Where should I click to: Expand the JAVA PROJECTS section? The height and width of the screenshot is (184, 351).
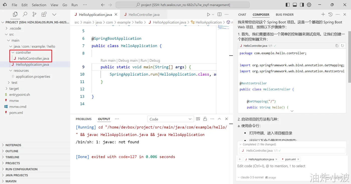(17, 175)
